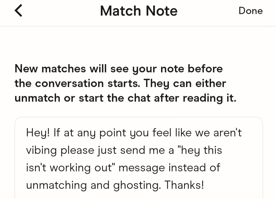Click the Match Note header title
The image size is (276, 199).
(x=139, y=11)
